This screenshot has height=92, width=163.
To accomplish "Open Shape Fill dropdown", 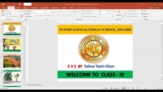I will pyautogui.click(x=132, y=11).
